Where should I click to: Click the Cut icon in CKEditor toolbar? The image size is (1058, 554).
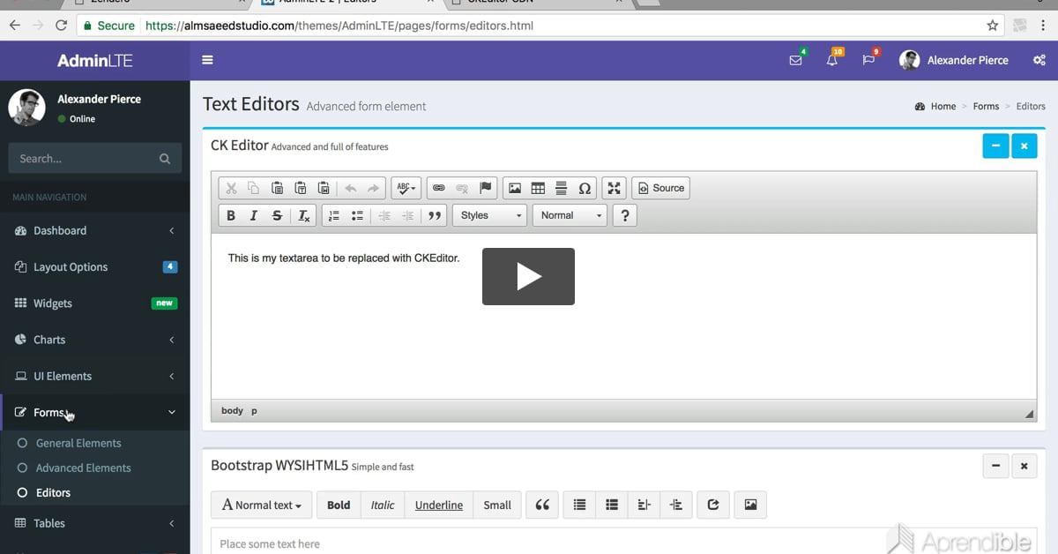click(x=231, y=188)
